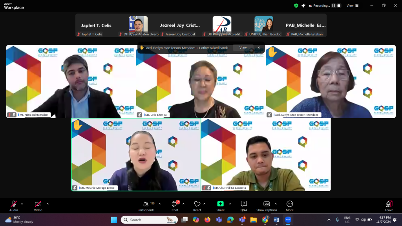This screenshot has width=402, height=226.
Task: Toggle Show captions on
Action: click(267, 206)
